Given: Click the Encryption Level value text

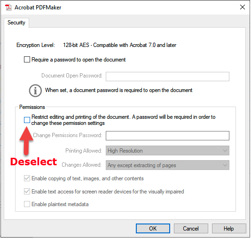Looking at the screenshot, I should click(x=119, y=45).
